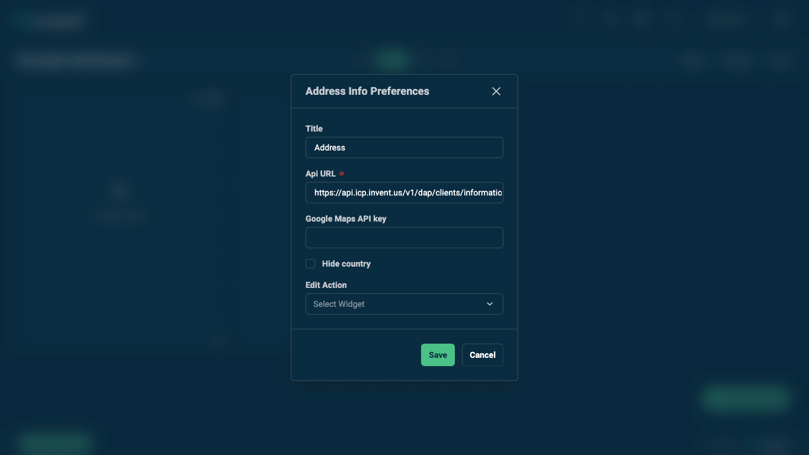Cancel the Address Info Preferences changes

click(482, 355)
